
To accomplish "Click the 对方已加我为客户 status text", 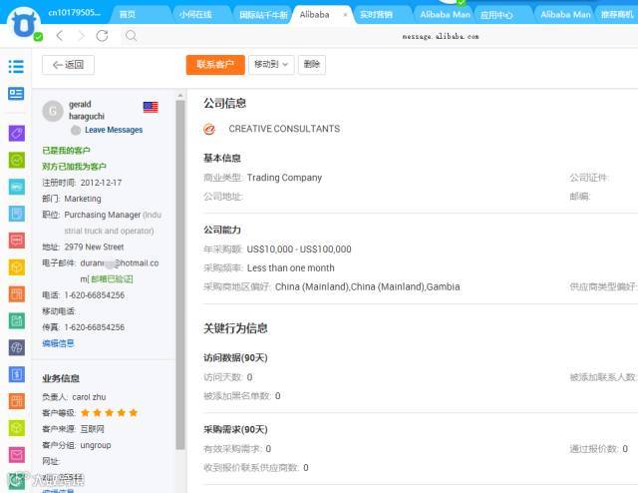I will coord(74,167).
